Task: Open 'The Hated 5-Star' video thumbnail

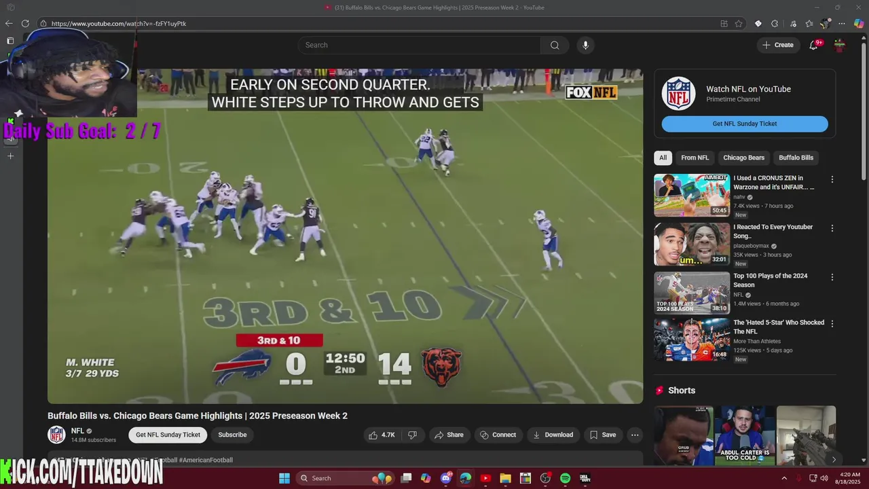Action: pos(692,339)
